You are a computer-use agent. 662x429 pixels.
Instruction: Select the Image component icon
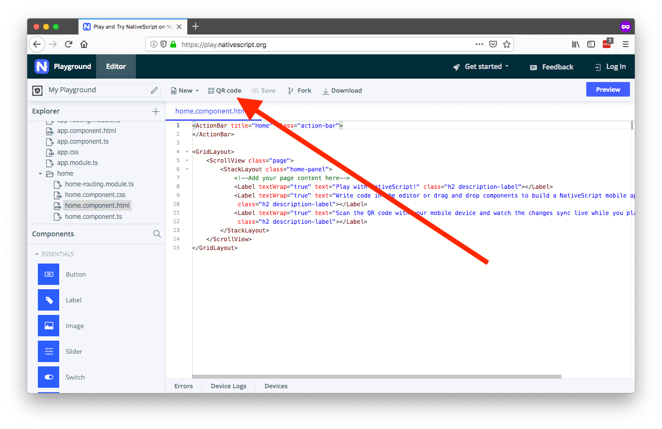click(x=49, y=326)
